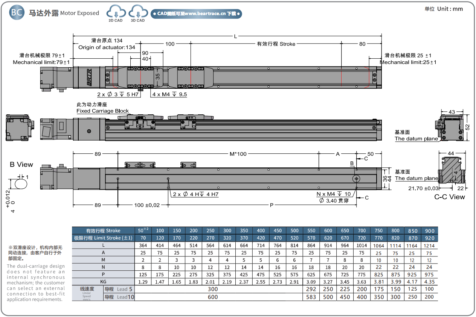Click the 50 stroke column header cell
476x317 pixels.
click(x=143, y=231)
